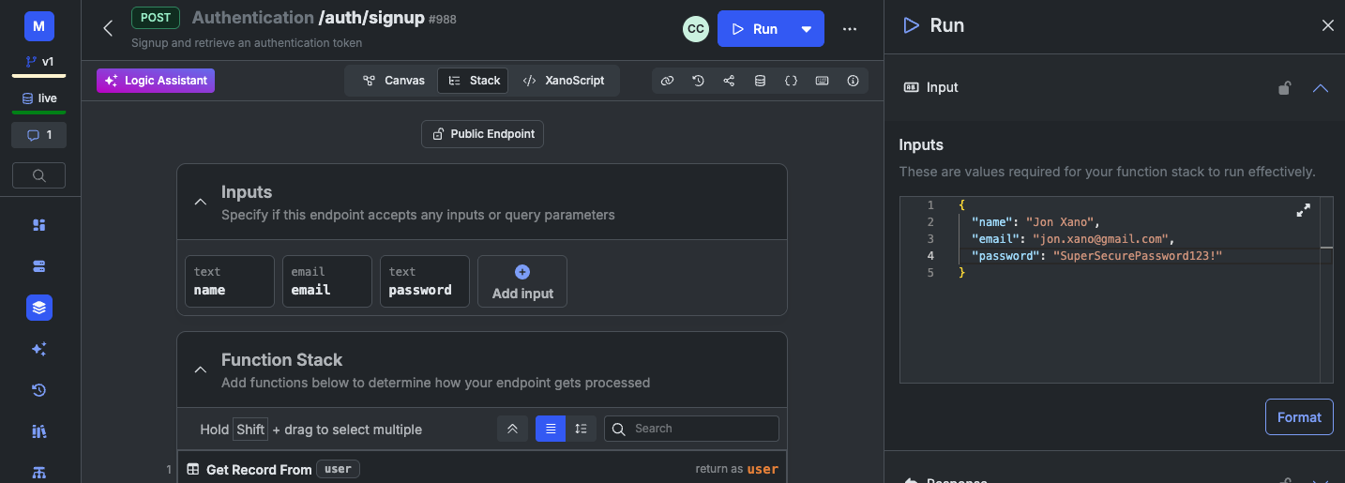The height and width of the screenshot is (483, 1345).
Task: Go back using the left arrow
Action: (x=108, y=28)
